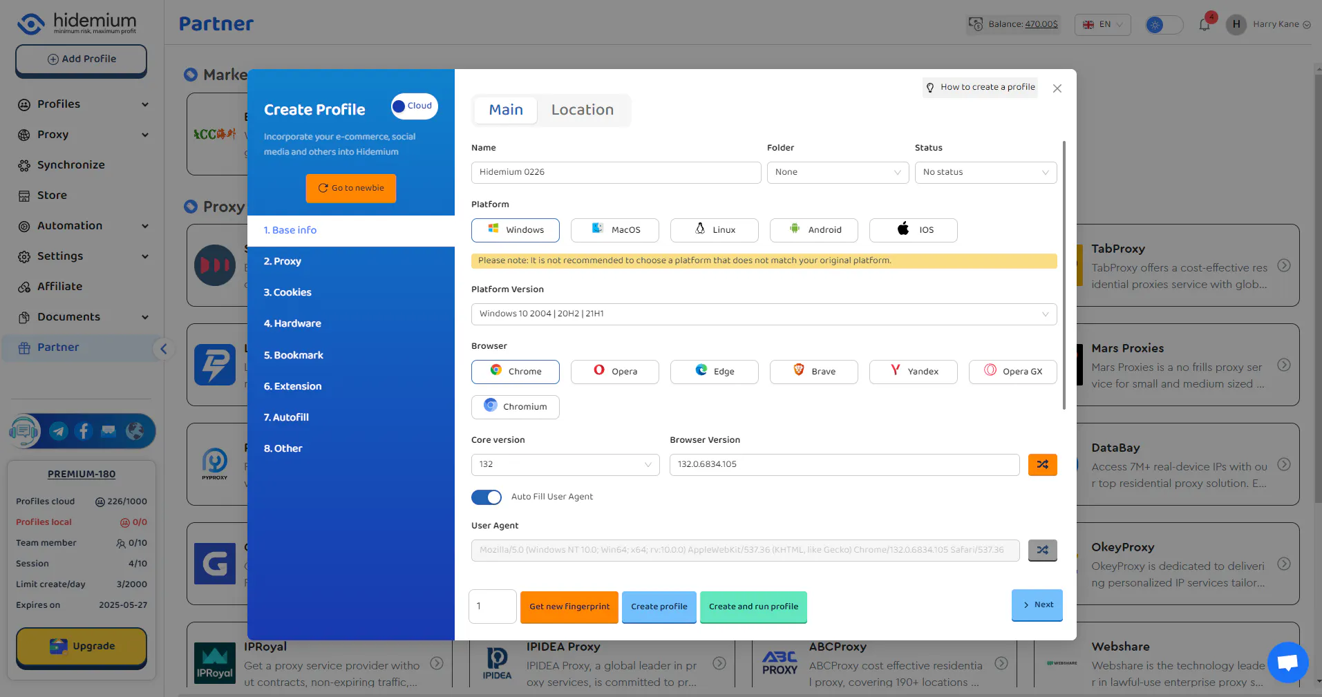Switch to the Location tab
The width and height of the screenshot is (1322, 697).
(x=583, y=111)
